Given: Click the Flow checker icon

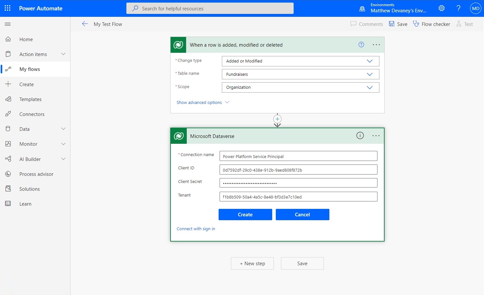Looking at the screenshot, I should click(x=416, y=24).
